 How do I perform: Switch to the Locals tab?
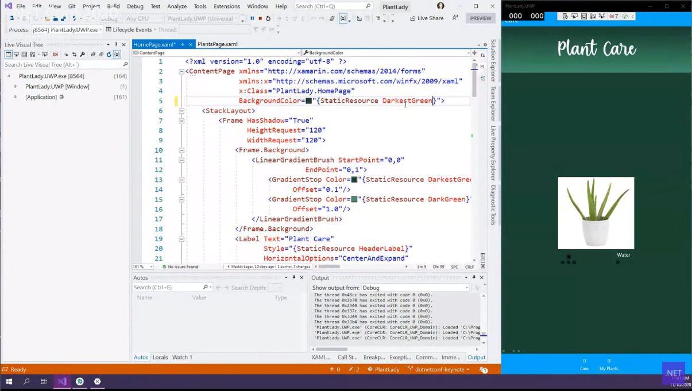[x=160, y=357]
